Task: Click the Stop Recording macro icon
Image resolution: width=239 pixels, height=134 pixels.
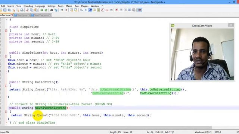Action: pyautogui.click(x=121, y=10)
